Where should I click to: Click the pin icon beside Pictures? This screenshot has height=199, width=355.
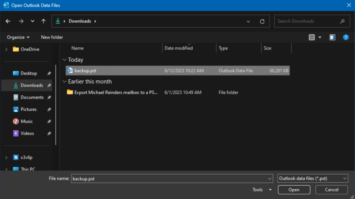pos(49,109)
